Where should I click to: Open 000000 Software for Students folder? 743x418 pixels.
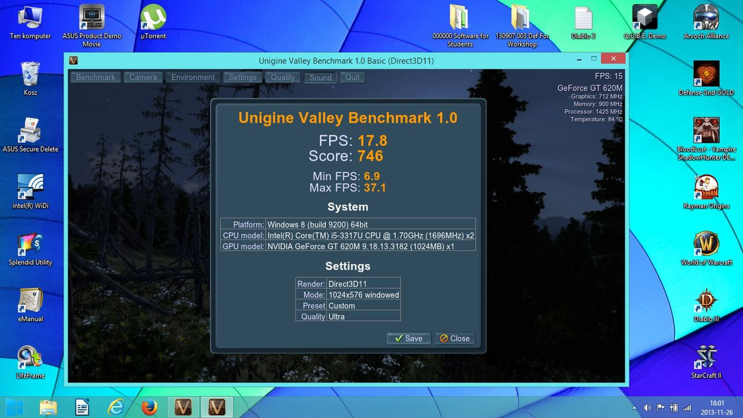(x=460, y=26)
